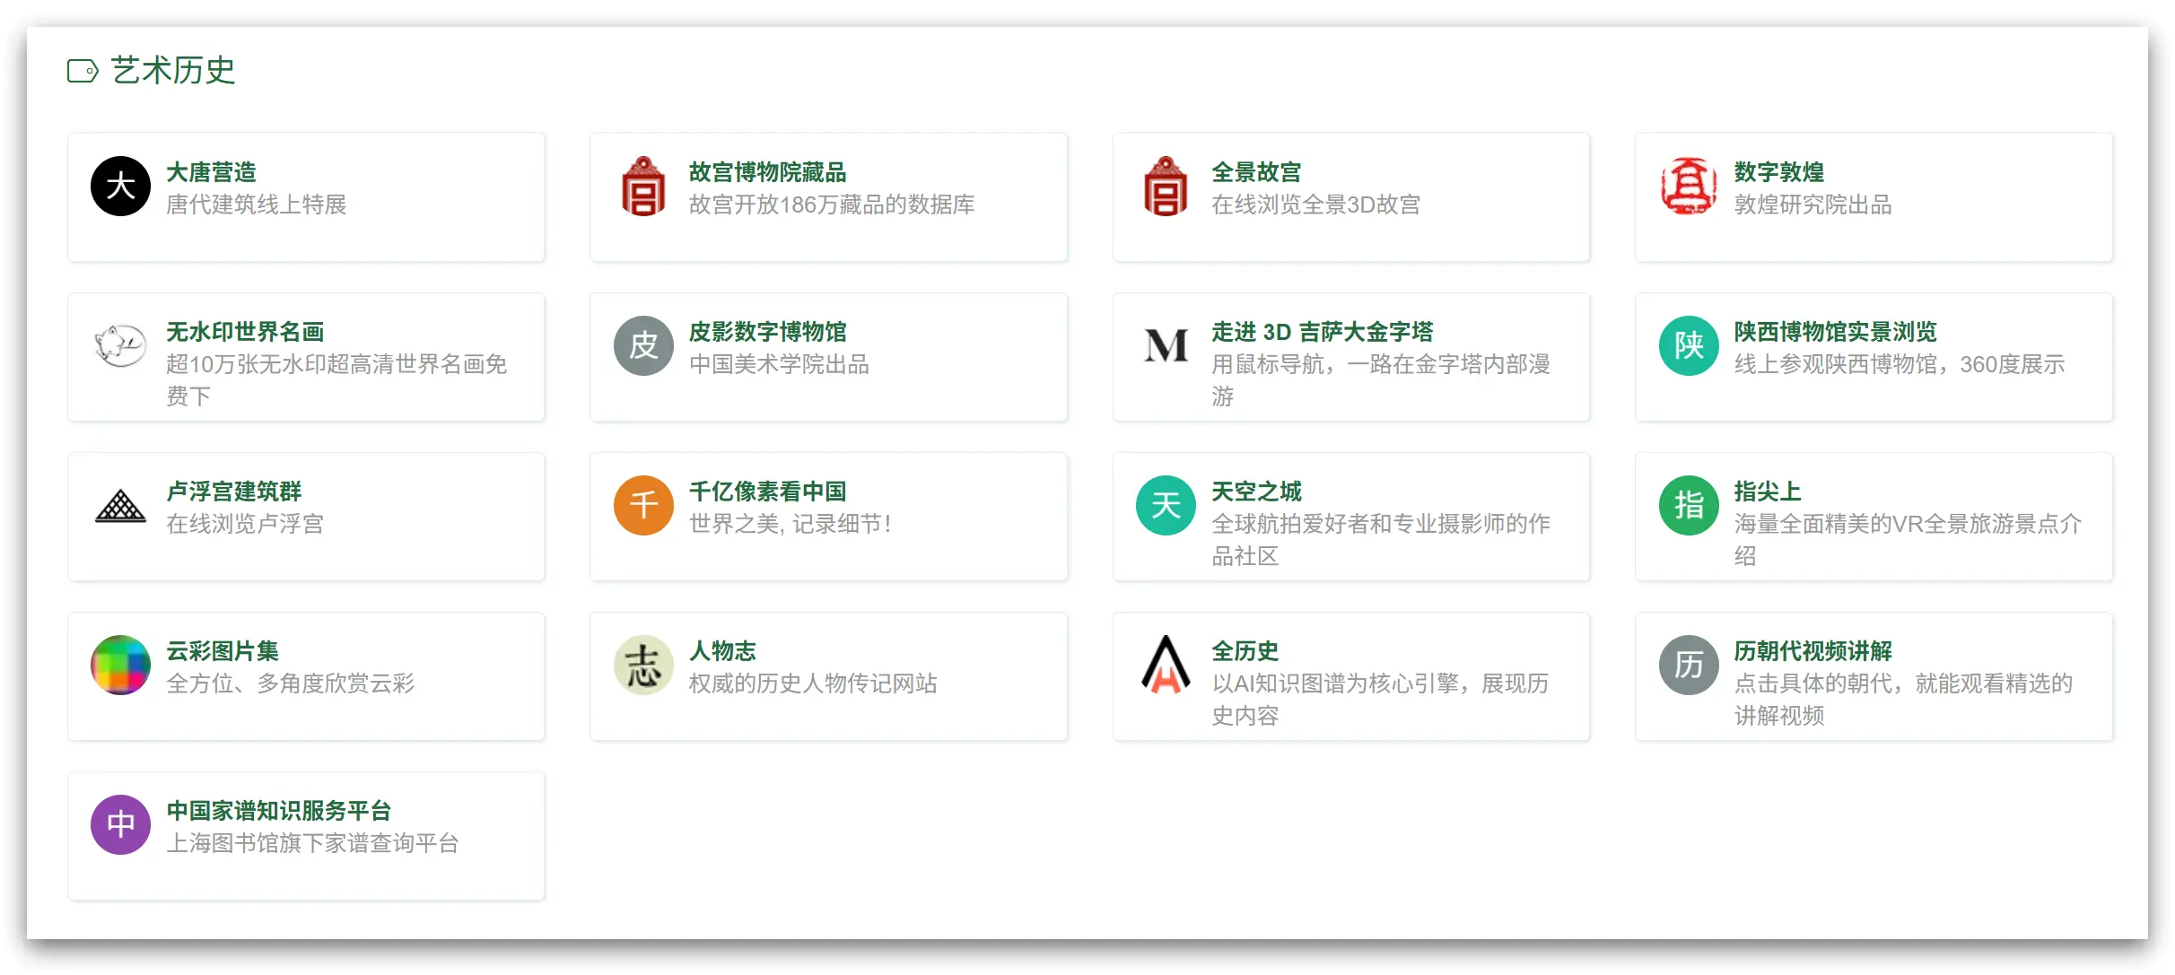
Task: Click description 超10万张无水印超高清世界名画免费下
Action: point(336,380)
